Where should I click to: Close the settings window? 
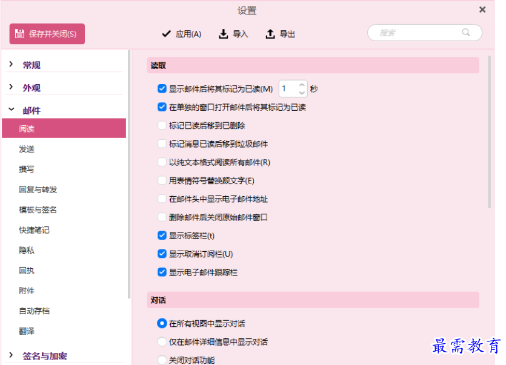coord(482,10)
